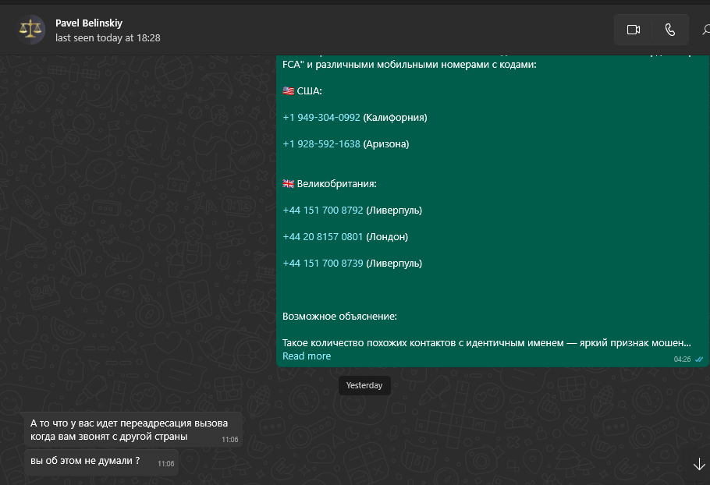
Task: Open contact info via Pavel Belinskiy name
Action: point(89,23)
